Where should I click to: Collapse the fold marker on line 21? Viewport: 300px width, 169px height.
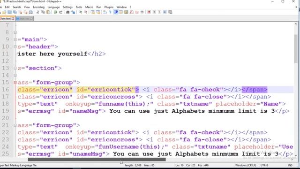15,125
